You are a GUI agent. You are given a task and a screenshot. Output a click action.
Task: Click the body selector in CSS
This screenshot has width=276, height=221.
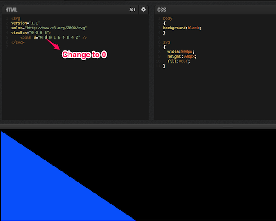[167, 18]
